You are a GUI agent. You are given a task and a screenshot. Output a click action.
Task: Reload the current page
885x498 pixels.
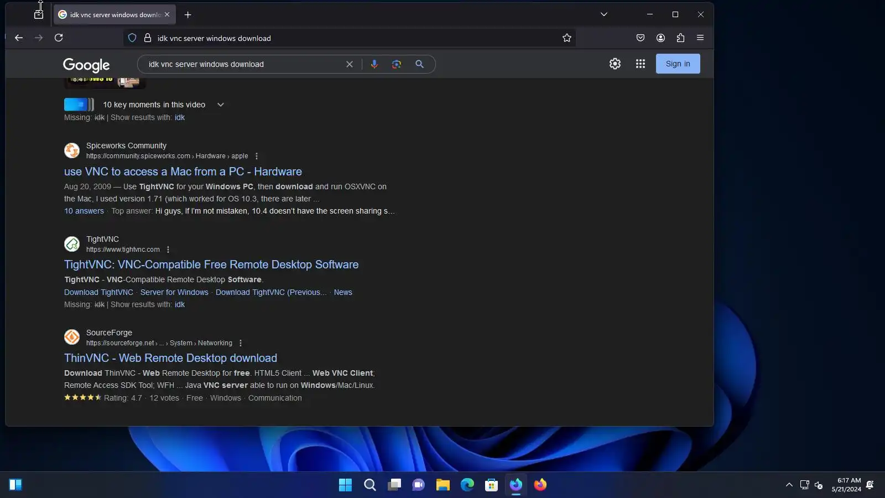tap(59, 38)
